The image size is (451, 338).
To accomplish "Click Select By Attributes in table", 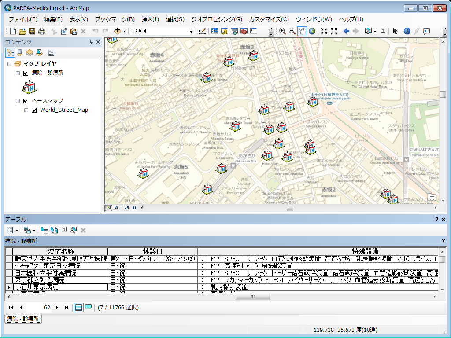I will pyautogui.click(x=44, y=230).
